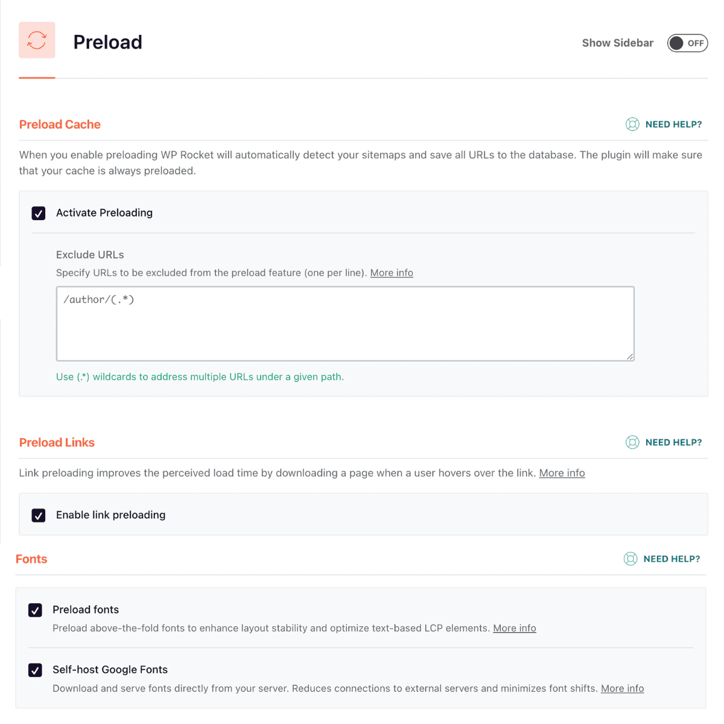This screenshot has height=724, width=724.
Task: Click the green wildcard hint text
Action: pos(200,376)
